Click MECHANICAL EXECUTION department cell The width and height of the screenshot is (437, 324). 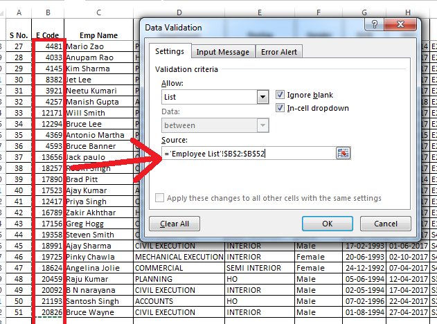click(179, 257)
